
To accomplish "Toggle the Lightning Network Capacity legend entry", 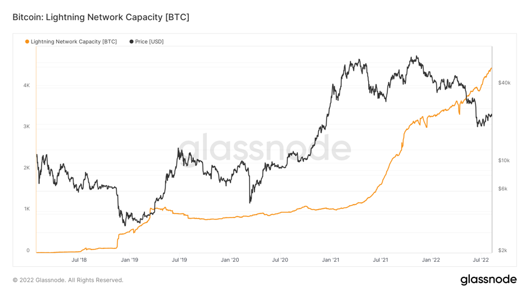I will pyautogui.click(x=71, y=41).
